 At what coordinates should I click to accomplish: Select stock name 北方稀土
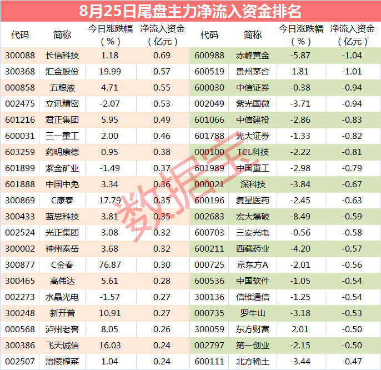[253, 362]
